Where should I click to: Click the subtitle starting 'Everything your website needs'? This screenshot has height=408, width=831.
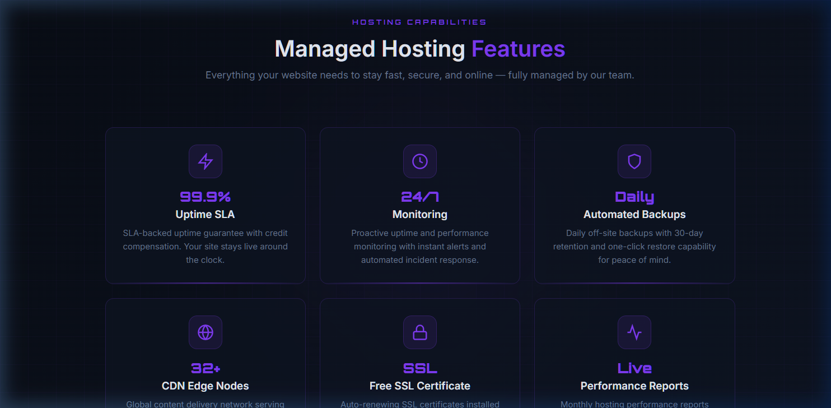point(420,75)
